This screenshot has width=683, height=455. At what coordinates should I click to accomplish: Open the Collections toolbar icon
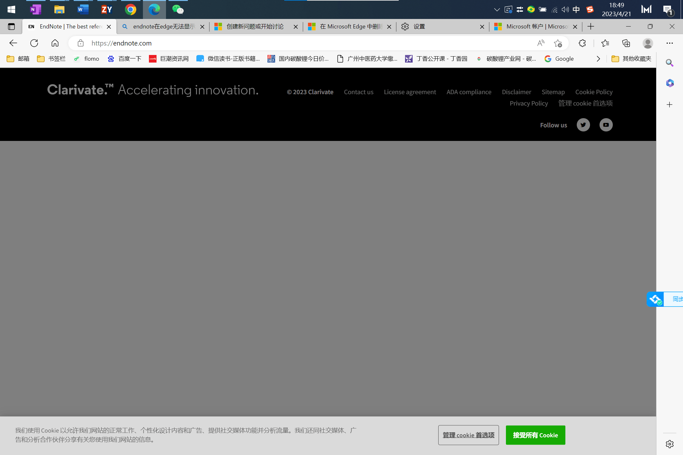[626, 43]
